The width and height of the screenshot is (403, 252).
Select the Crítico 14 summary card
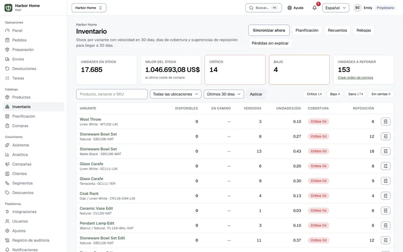pyautogui.click(x=235, y=70)
